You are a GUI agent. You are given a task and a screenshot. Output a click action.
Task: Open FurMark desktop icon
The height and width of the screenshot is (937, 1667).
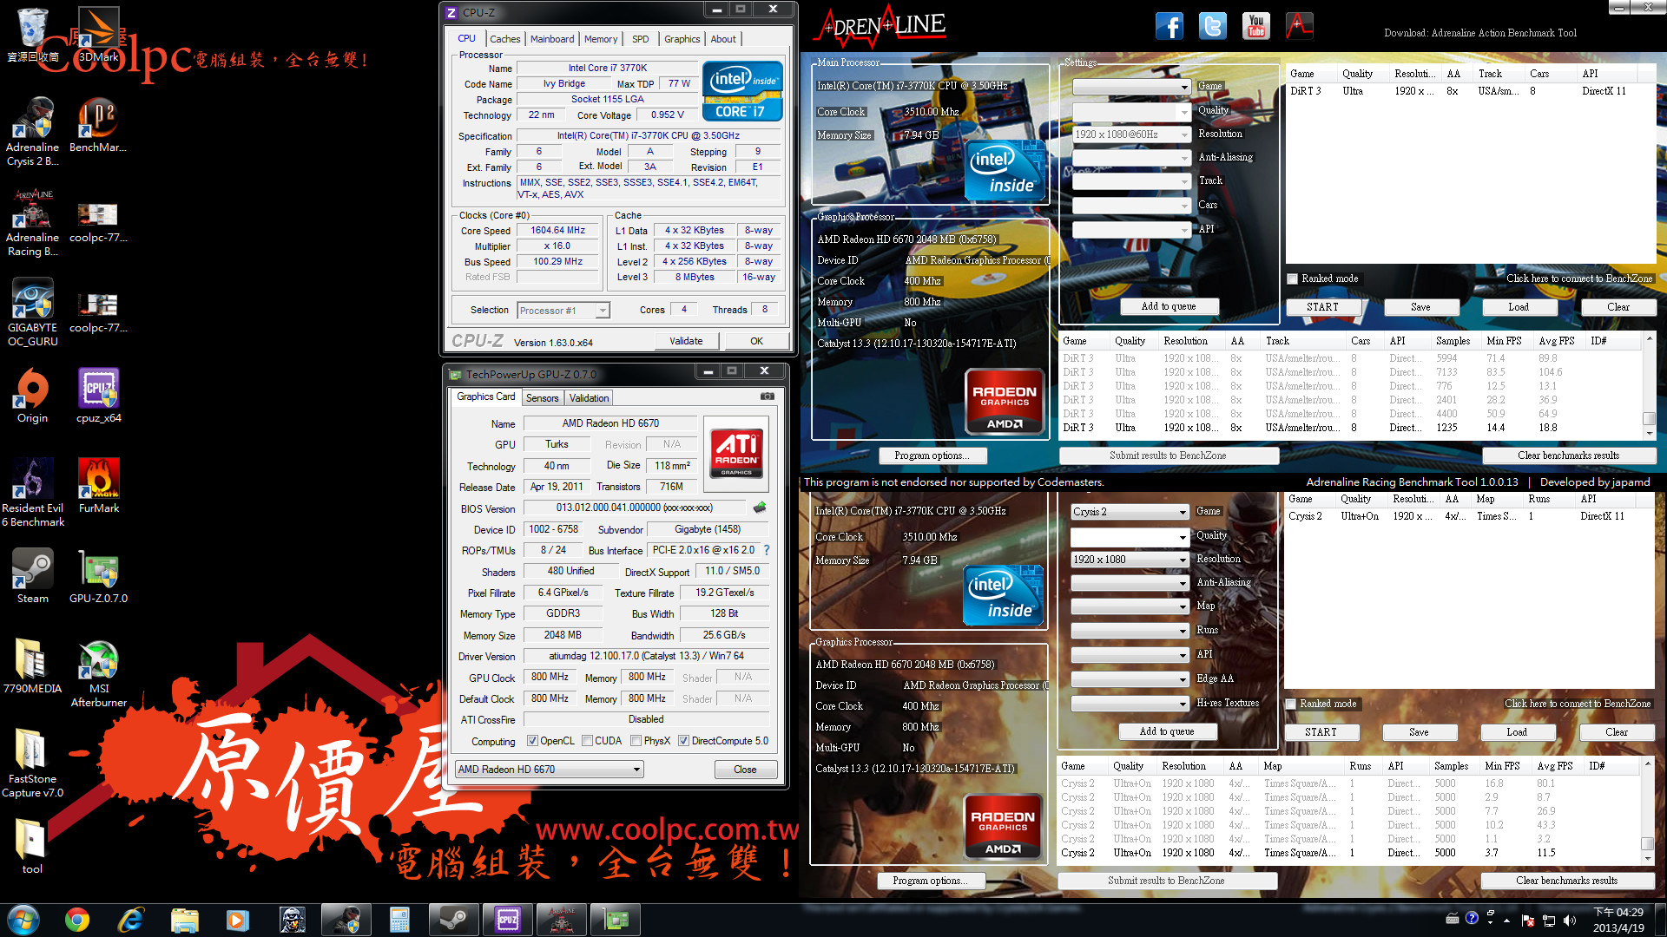98,486
